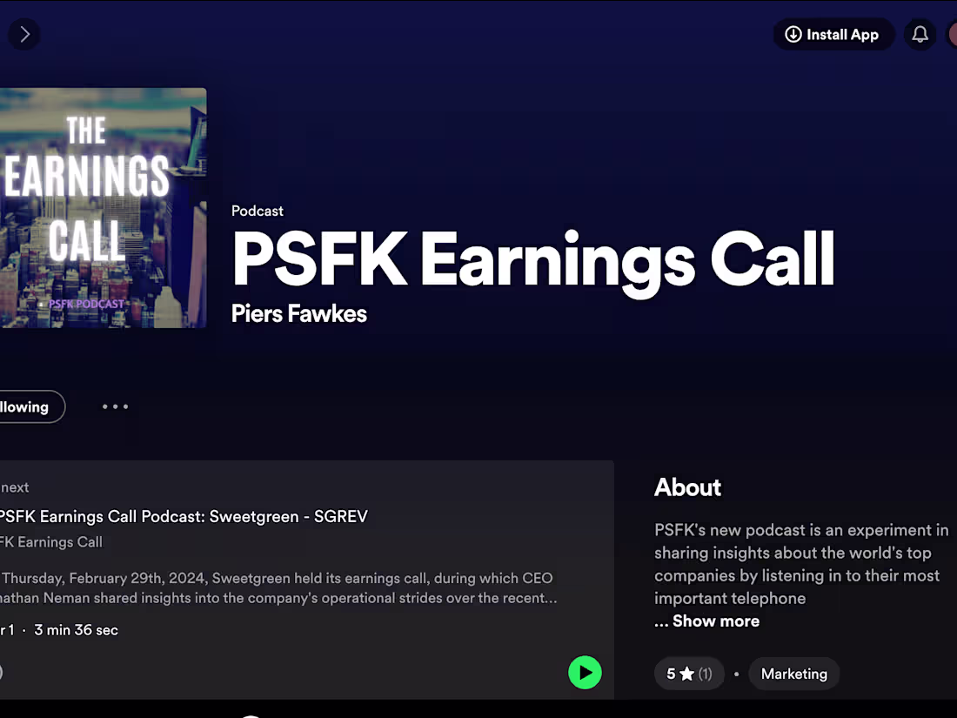
Task: Play the Sweetgreen episode with green button
Action: click(x=585, y=672)
